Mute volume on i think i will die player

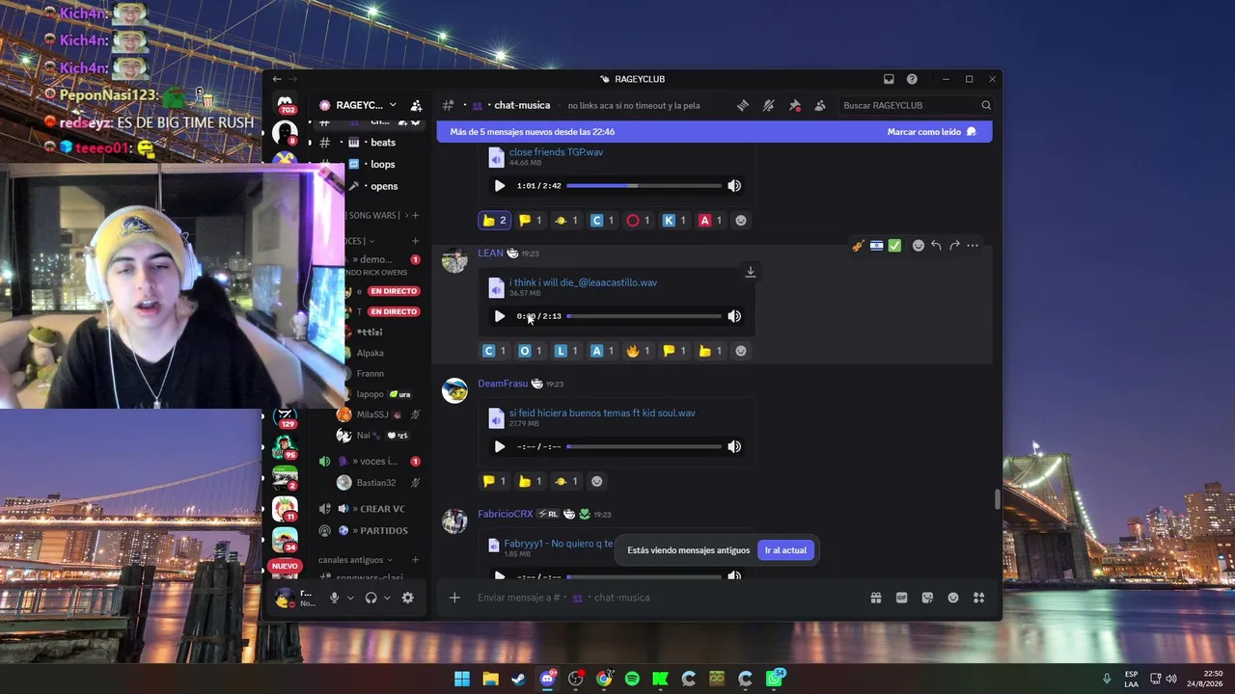(734, 316)
